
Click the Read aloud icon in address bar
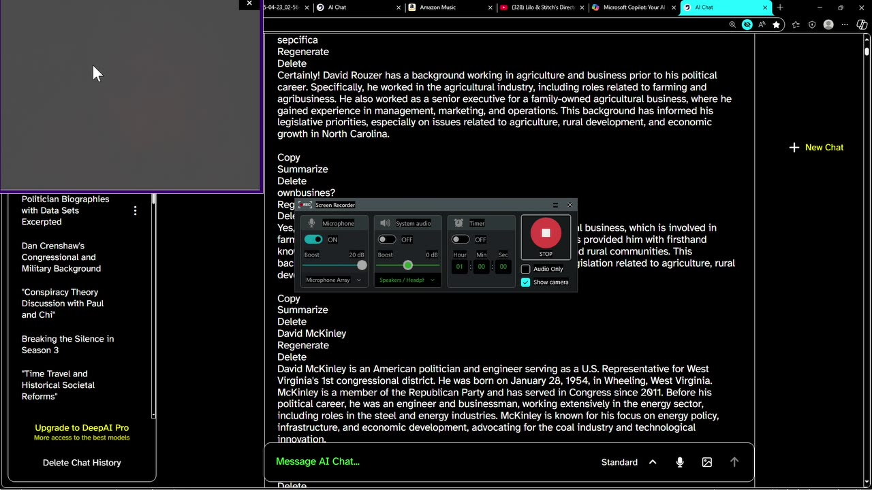(x=762, y=24)
